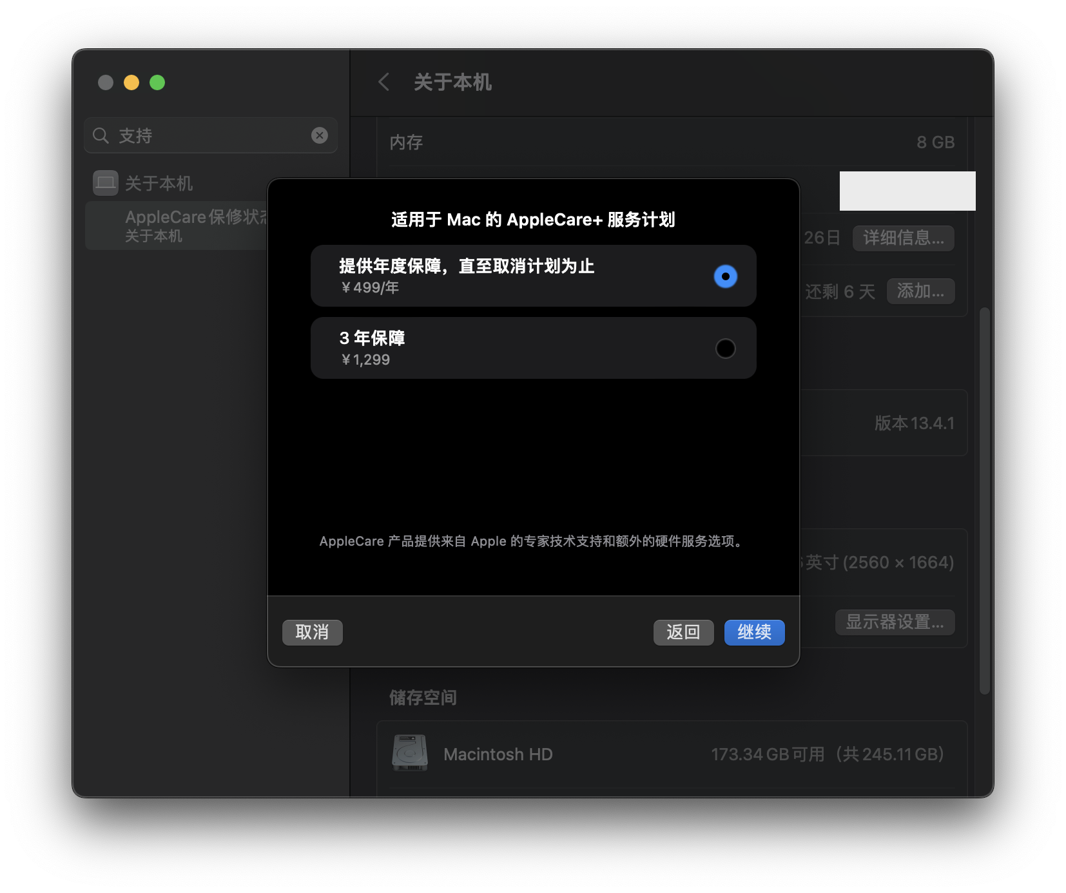
Task: Click the Macintosh HD name
Action: (x=498, y=754)
